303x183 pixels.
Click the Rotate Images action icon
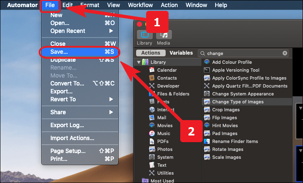click(207, 149)
